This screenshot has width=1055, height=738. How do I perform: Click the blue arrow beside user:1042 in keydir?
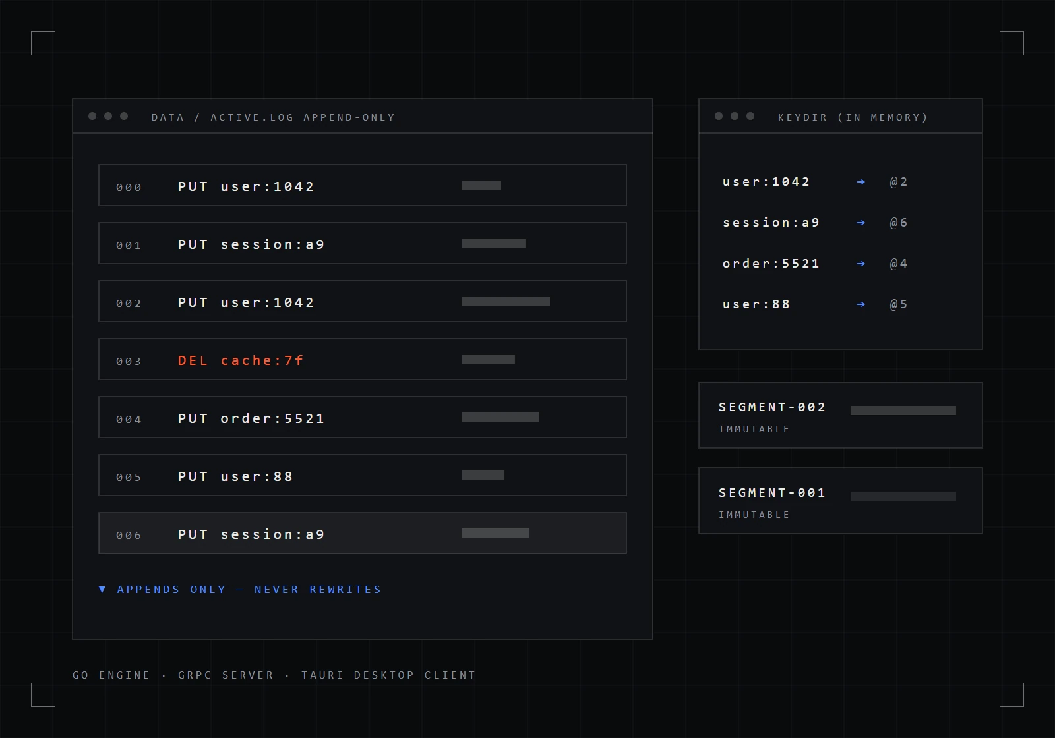tap(860, 182)
